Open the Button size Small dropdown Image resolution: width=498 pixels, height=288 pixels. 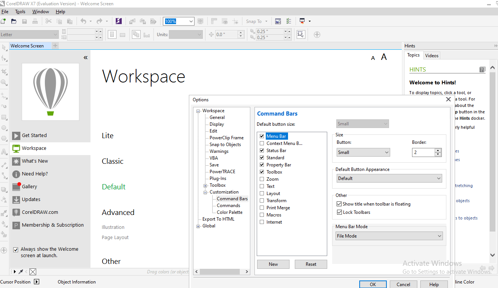pos(363,152)
